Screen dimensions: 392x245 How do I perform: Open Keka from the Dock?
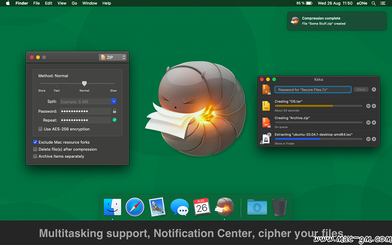tap(224, 207)
